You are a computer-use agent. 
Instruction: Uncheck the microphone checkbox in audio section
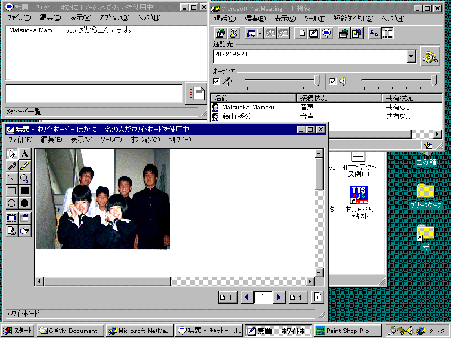(x=216, y=81)
